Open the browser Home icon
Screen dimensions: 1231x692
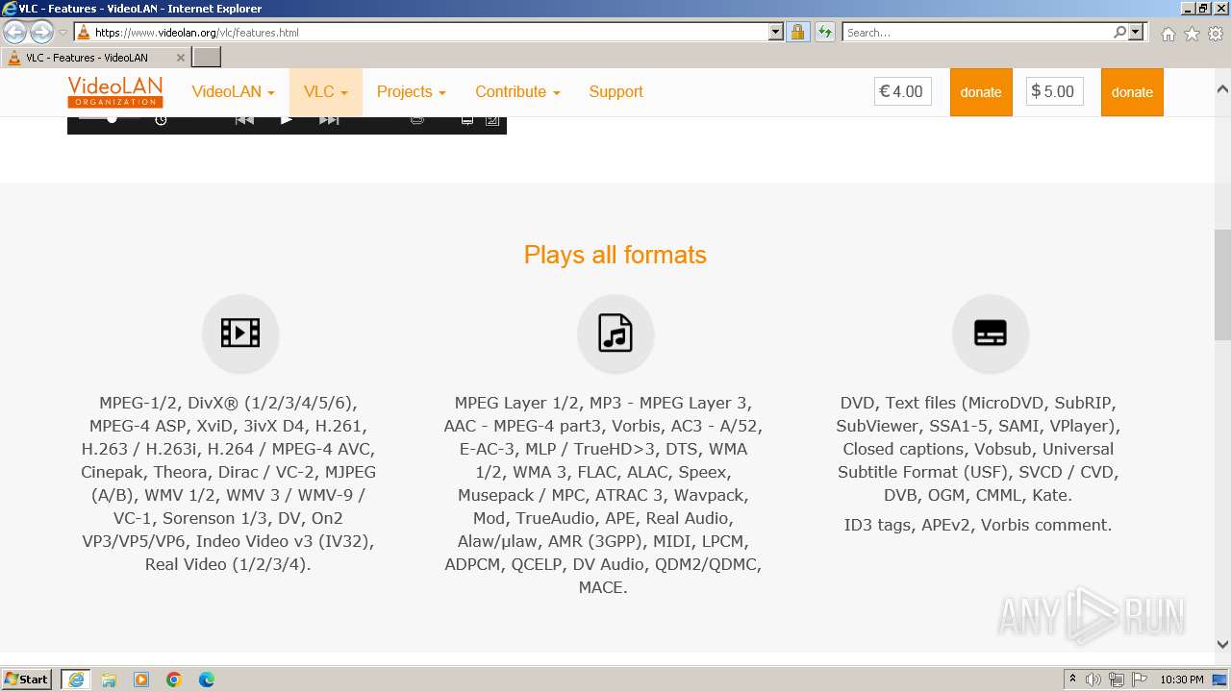tap(1168, 34)
